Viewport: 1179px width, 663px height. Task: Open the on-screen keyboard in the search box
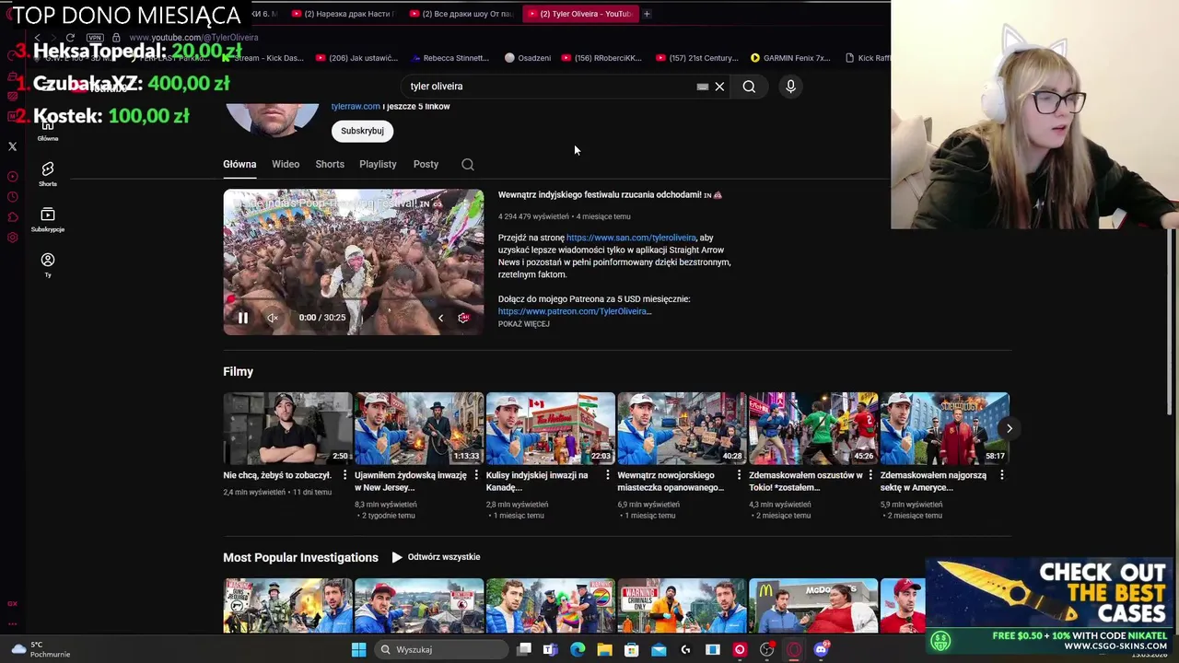coord(703,87)
